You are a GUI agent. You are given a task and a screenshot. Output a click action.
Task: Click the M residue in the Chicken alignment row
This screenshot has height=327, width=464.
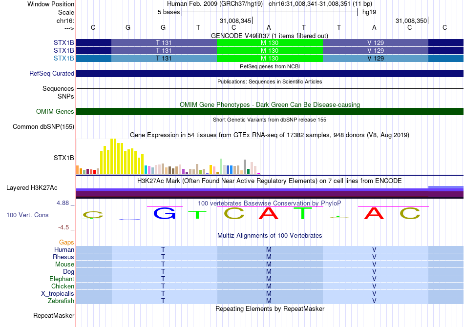click(x=269, y=286)
